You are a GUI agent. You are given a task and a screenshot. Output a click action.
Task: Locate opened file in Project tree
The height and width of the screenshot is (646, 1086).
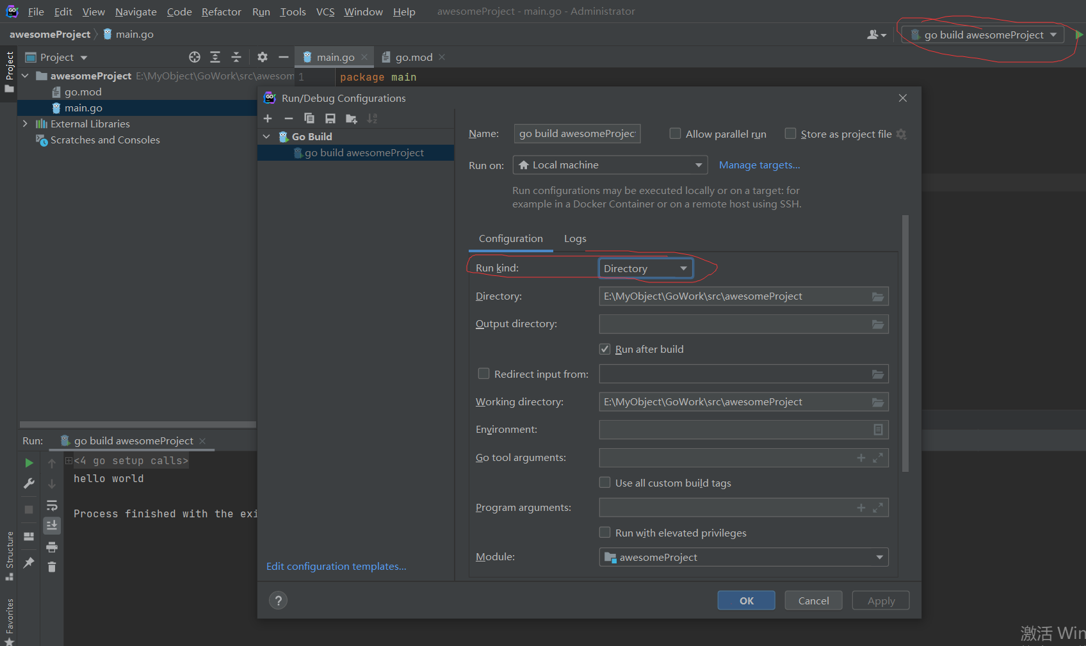[195, 57]
